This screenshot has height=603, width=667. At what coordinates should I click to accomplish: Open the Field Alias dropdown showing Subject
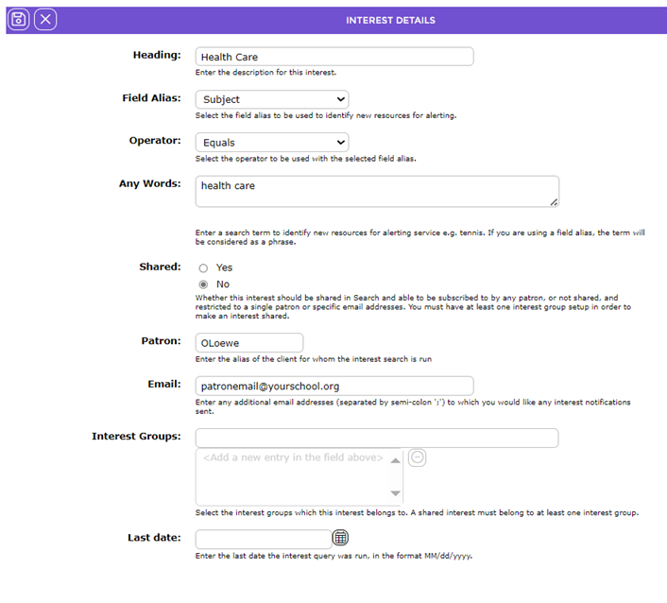[272, 99]
